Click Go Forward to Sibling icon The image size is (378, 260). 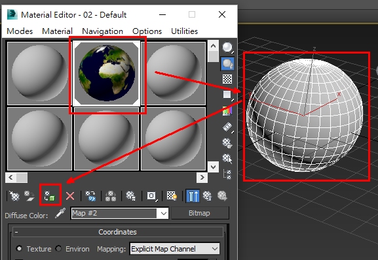coord(222,196)
